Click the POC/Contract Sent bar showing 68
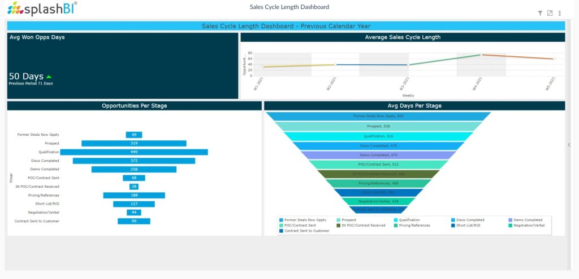579x279 pixels. point(134,178)
